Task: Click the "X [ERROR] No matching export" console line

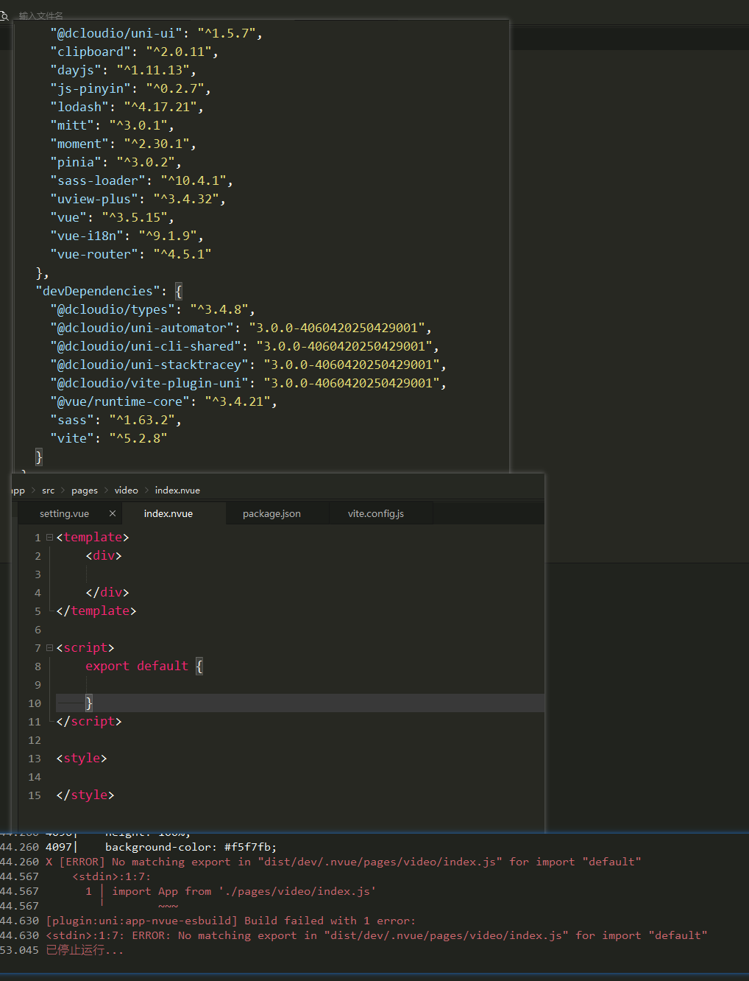Action: point(344,862)
